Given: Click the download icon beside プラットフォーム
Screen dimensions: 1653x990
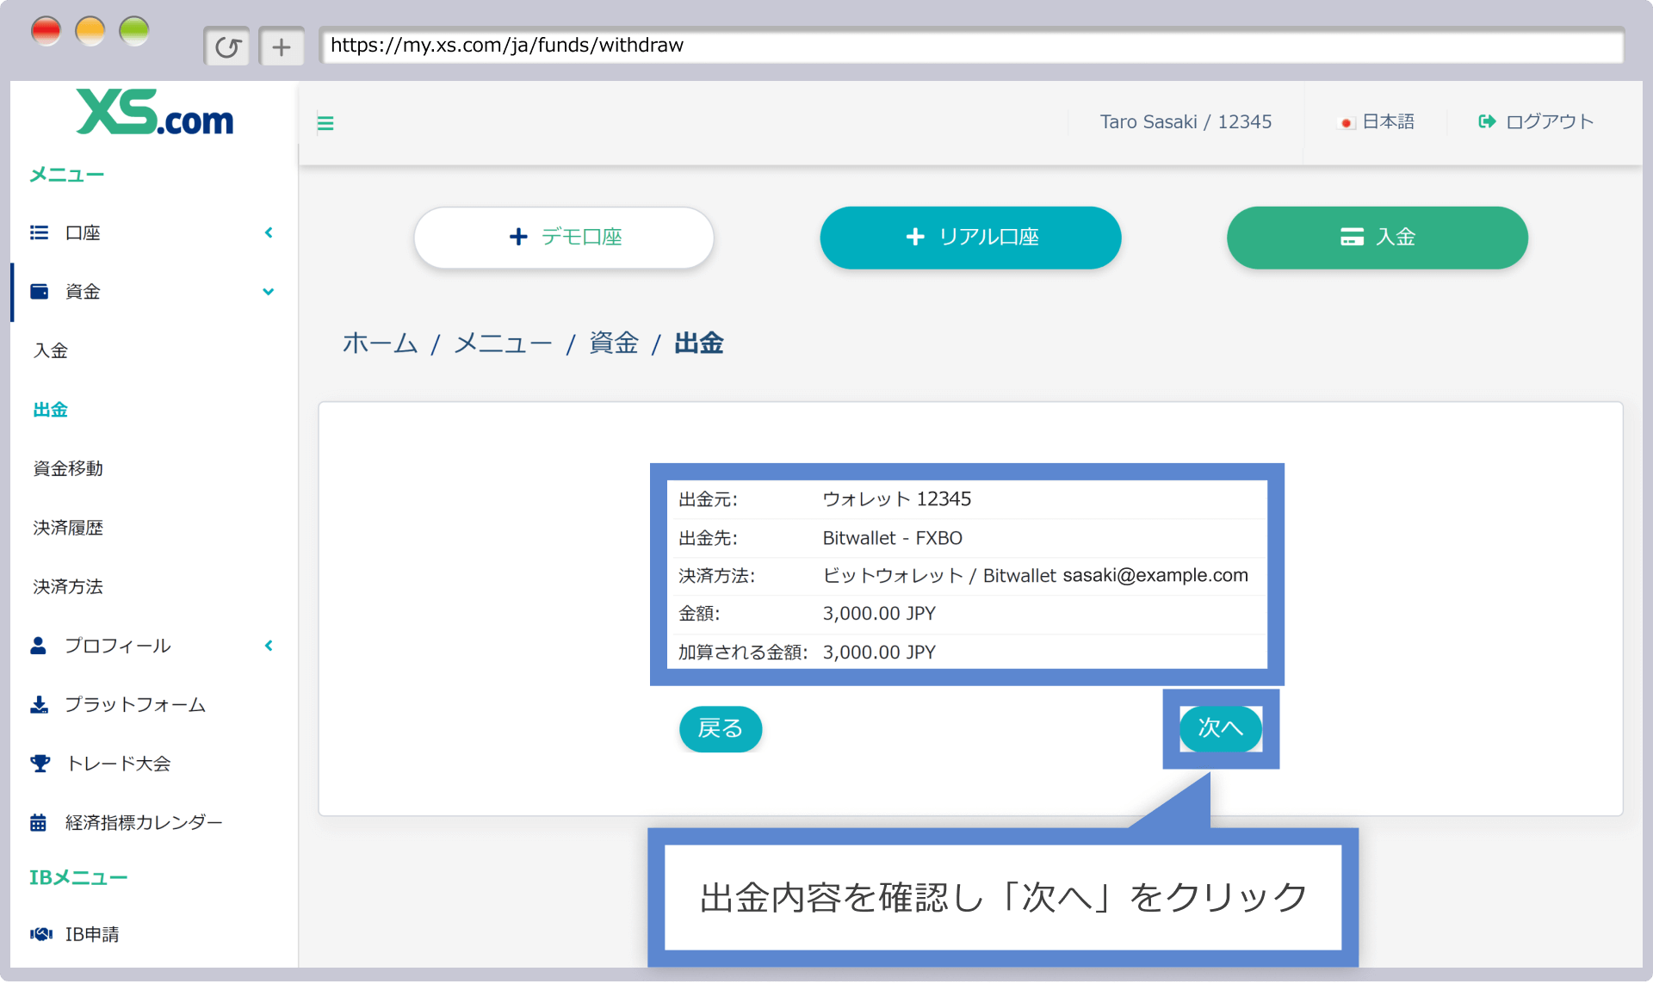Looking at the screenshot, I should pyautogui.click(x=39, y=704).
